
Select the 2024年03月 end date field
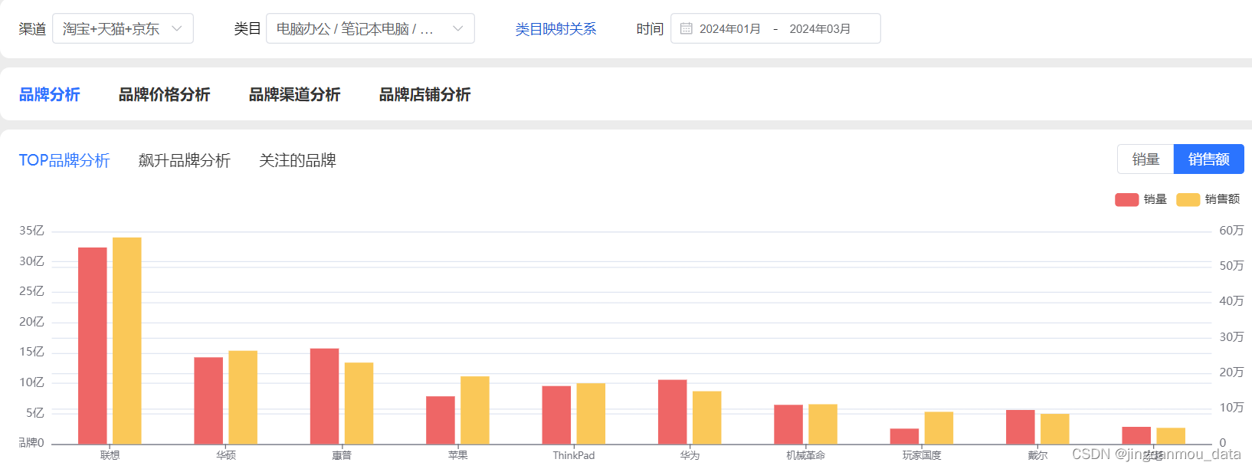point(820,28)
